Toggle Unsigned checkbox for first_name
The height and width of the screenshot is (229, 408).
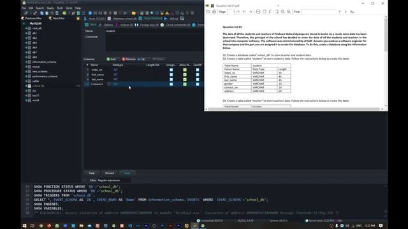tap(171, 74)
